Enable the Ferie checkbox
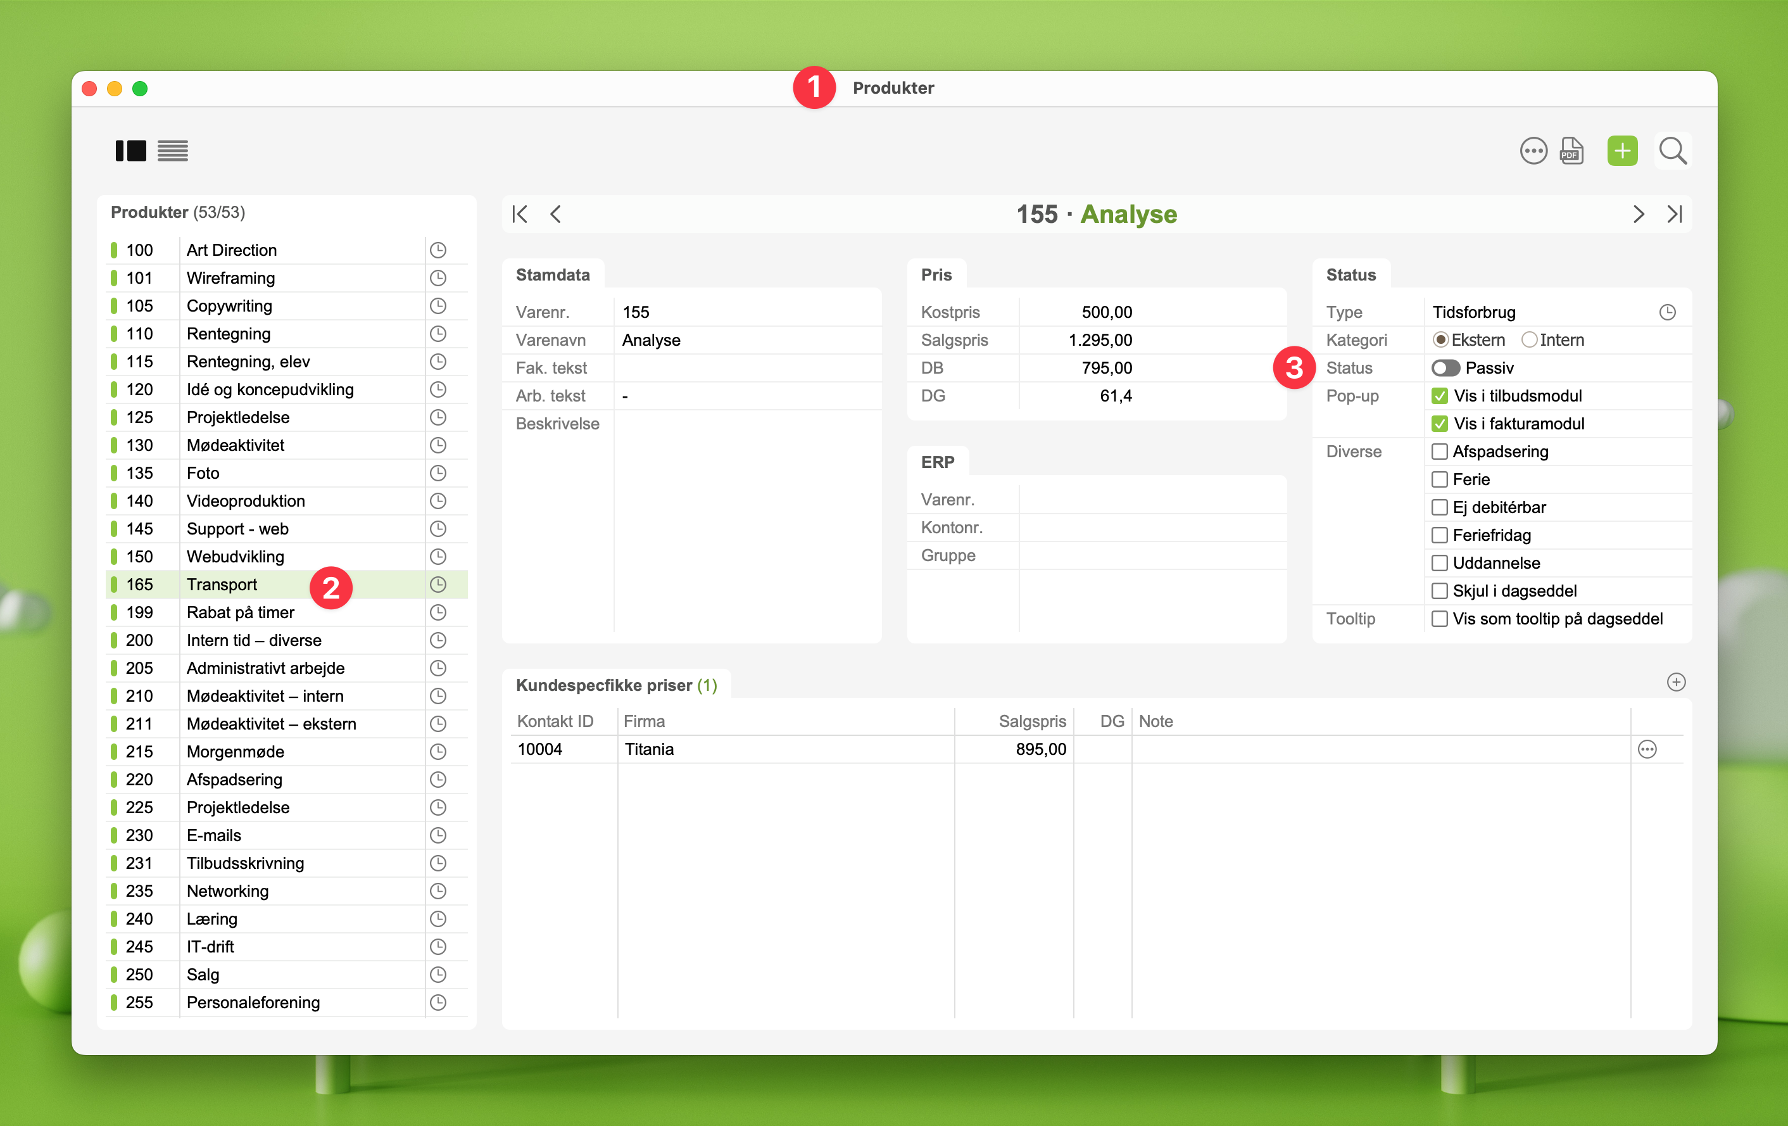This screenshot has width=1788, height=1126. (x=1439, y=480)
